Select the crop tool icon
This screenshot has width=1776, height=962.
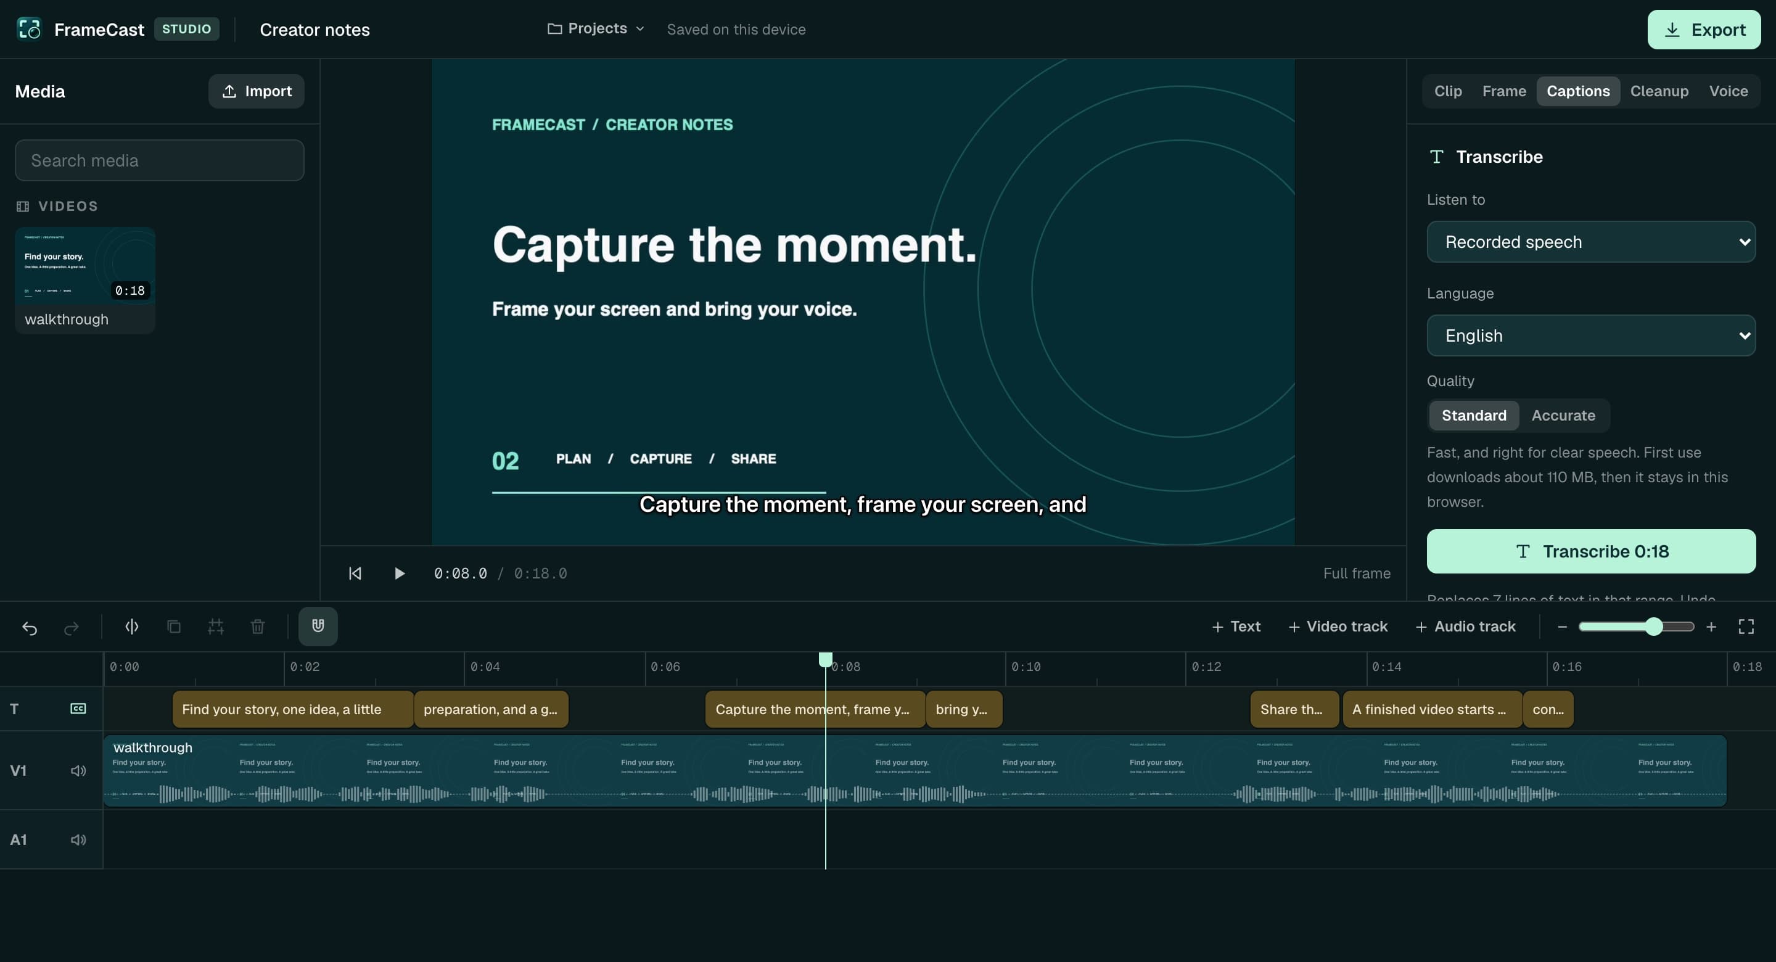pos(216,626)
